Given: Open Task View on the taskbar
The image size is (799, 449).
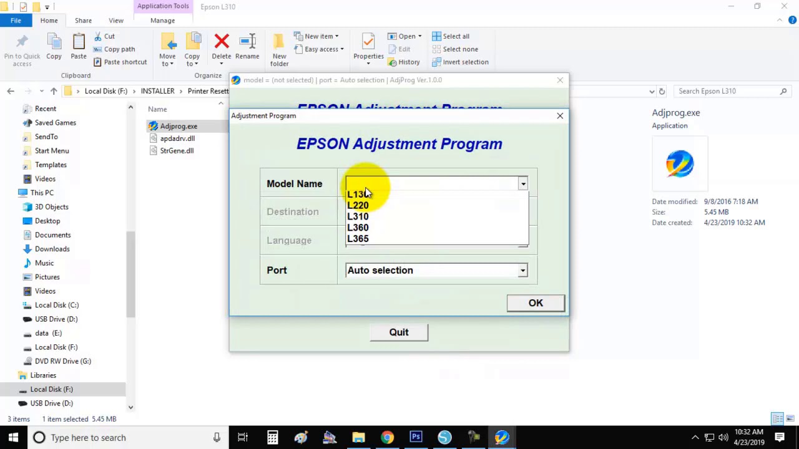Looking at the screenshot, I should coord(243,437).
